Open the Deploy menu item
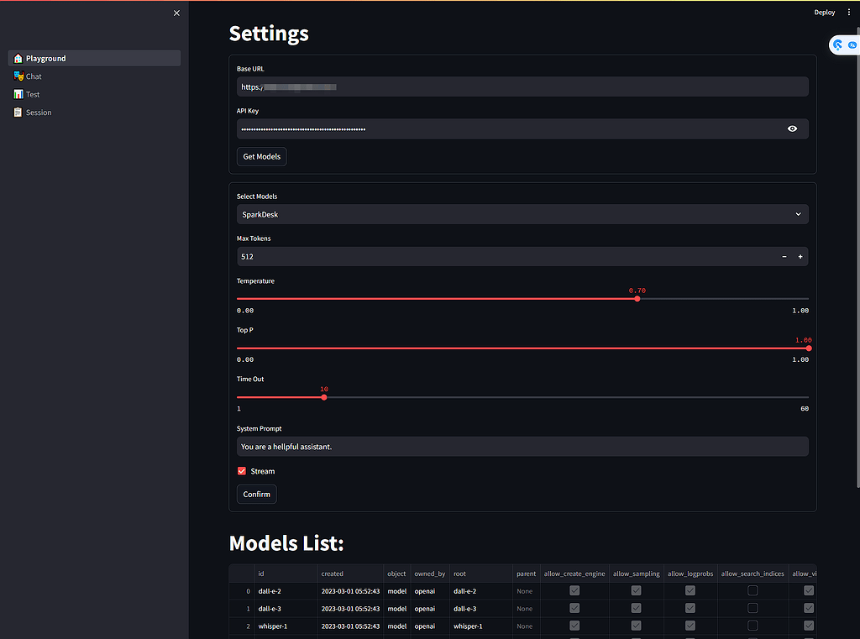 click(x=825, y=12)
